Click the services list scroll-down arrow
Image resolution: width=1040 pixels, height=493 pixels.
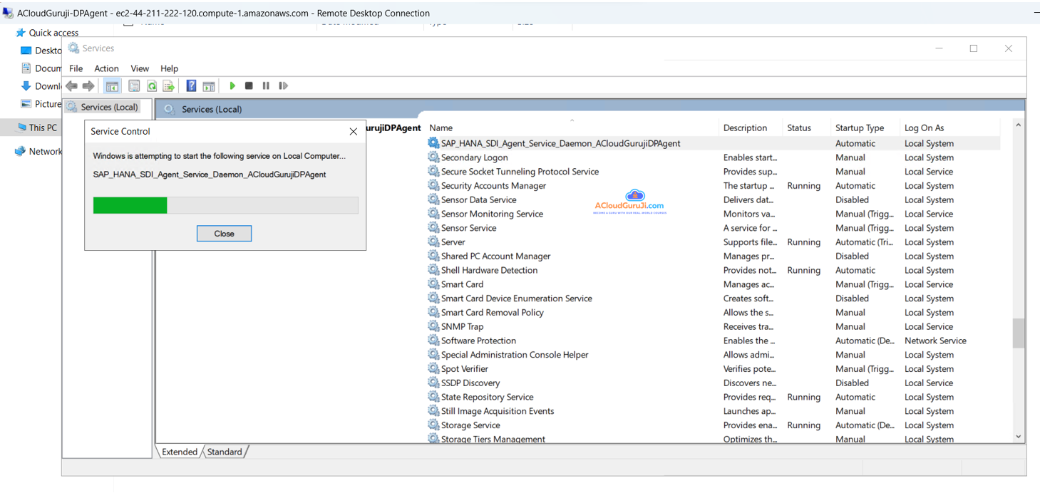coord(1018,437)
